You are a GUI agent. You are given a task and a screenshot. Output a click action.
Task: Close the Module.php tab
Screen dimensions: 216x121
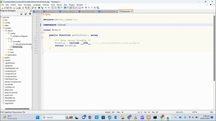click(132, 11)
